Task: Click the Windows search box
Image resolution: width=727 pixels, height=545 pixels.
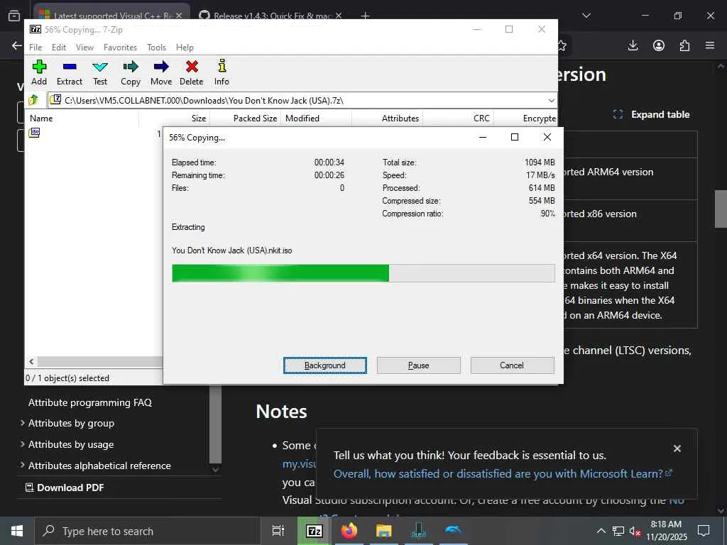Action: [147, 531]
